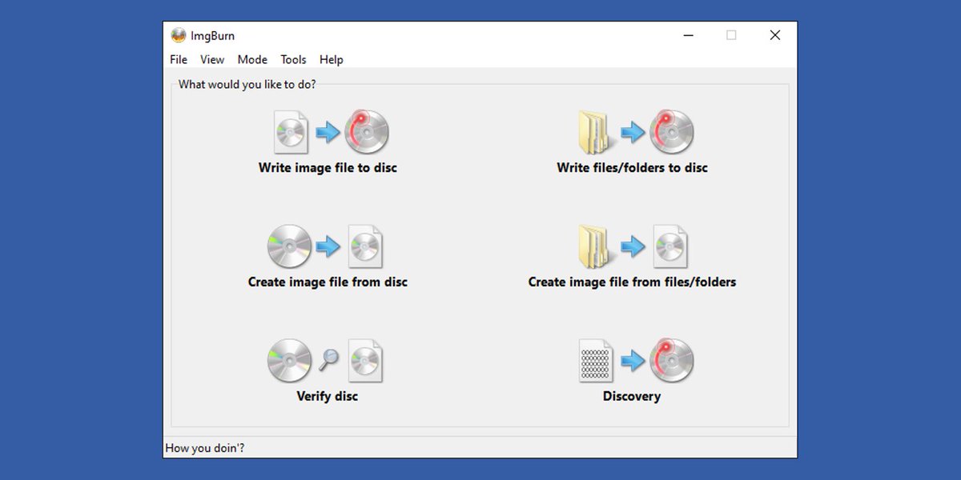
Task: Click the ImgBurn app icon in title bar
Action: 179,35
